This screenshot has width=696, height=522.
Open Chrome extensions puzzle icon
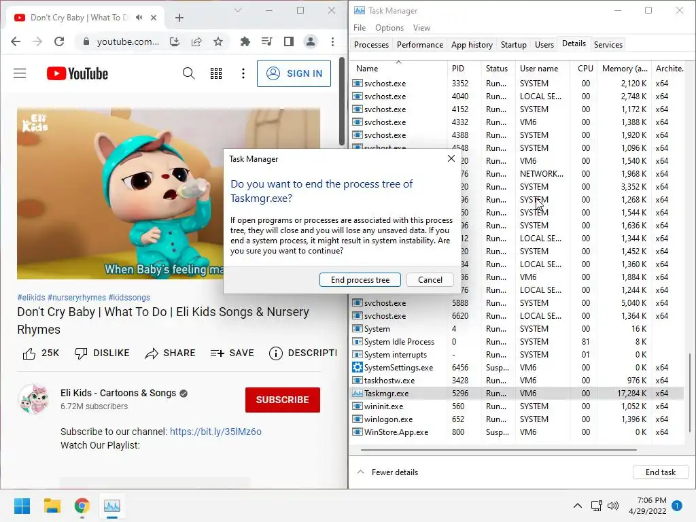(245, 41)
